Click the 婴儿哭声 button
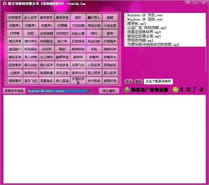Viewport: 209px width, 185px height. 94,73
